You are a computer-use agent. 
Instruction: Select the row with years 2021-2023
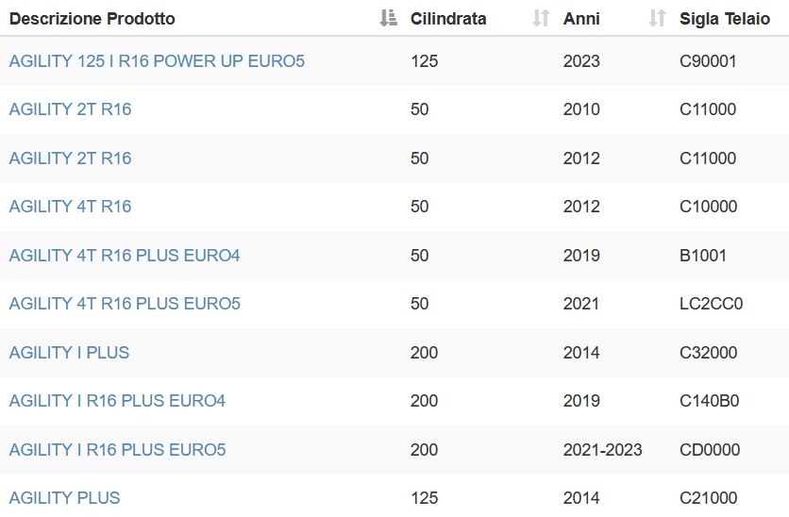[394, 449]
